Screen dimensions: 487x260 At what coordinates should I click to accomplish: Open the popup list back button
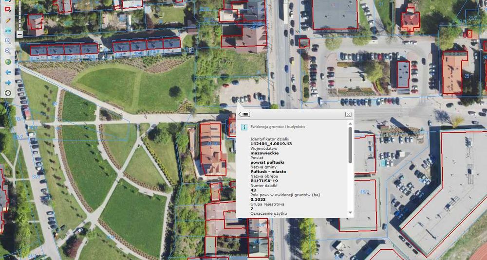[x=244, y=114]
